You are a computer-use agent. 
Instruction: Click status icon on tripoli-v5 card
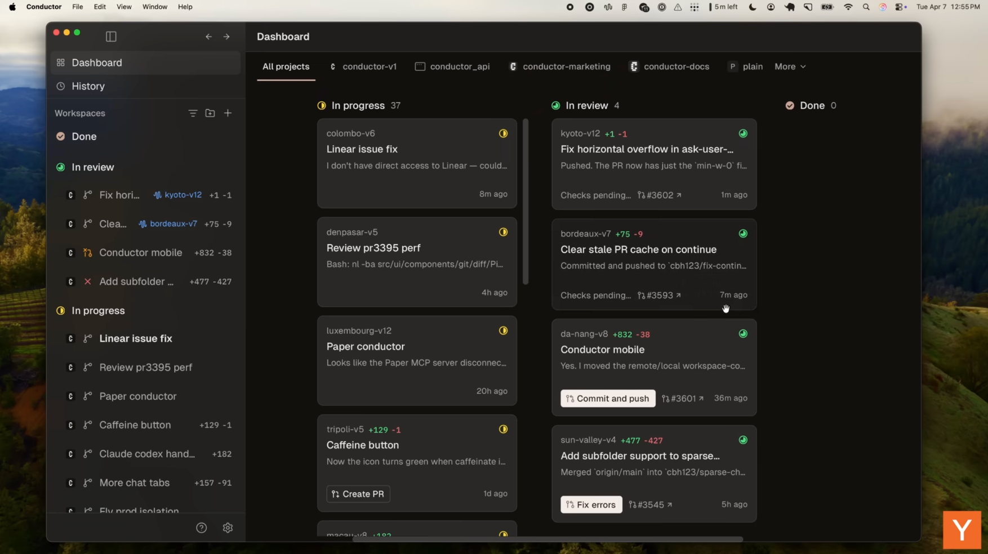(x=503, y=429)
